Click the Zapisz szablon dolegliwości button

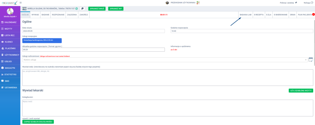coord(38,122)
